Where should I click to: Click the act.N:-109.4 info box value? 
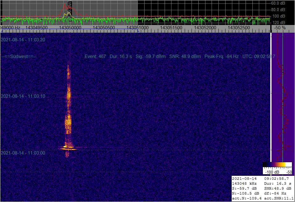pos(247,198)
